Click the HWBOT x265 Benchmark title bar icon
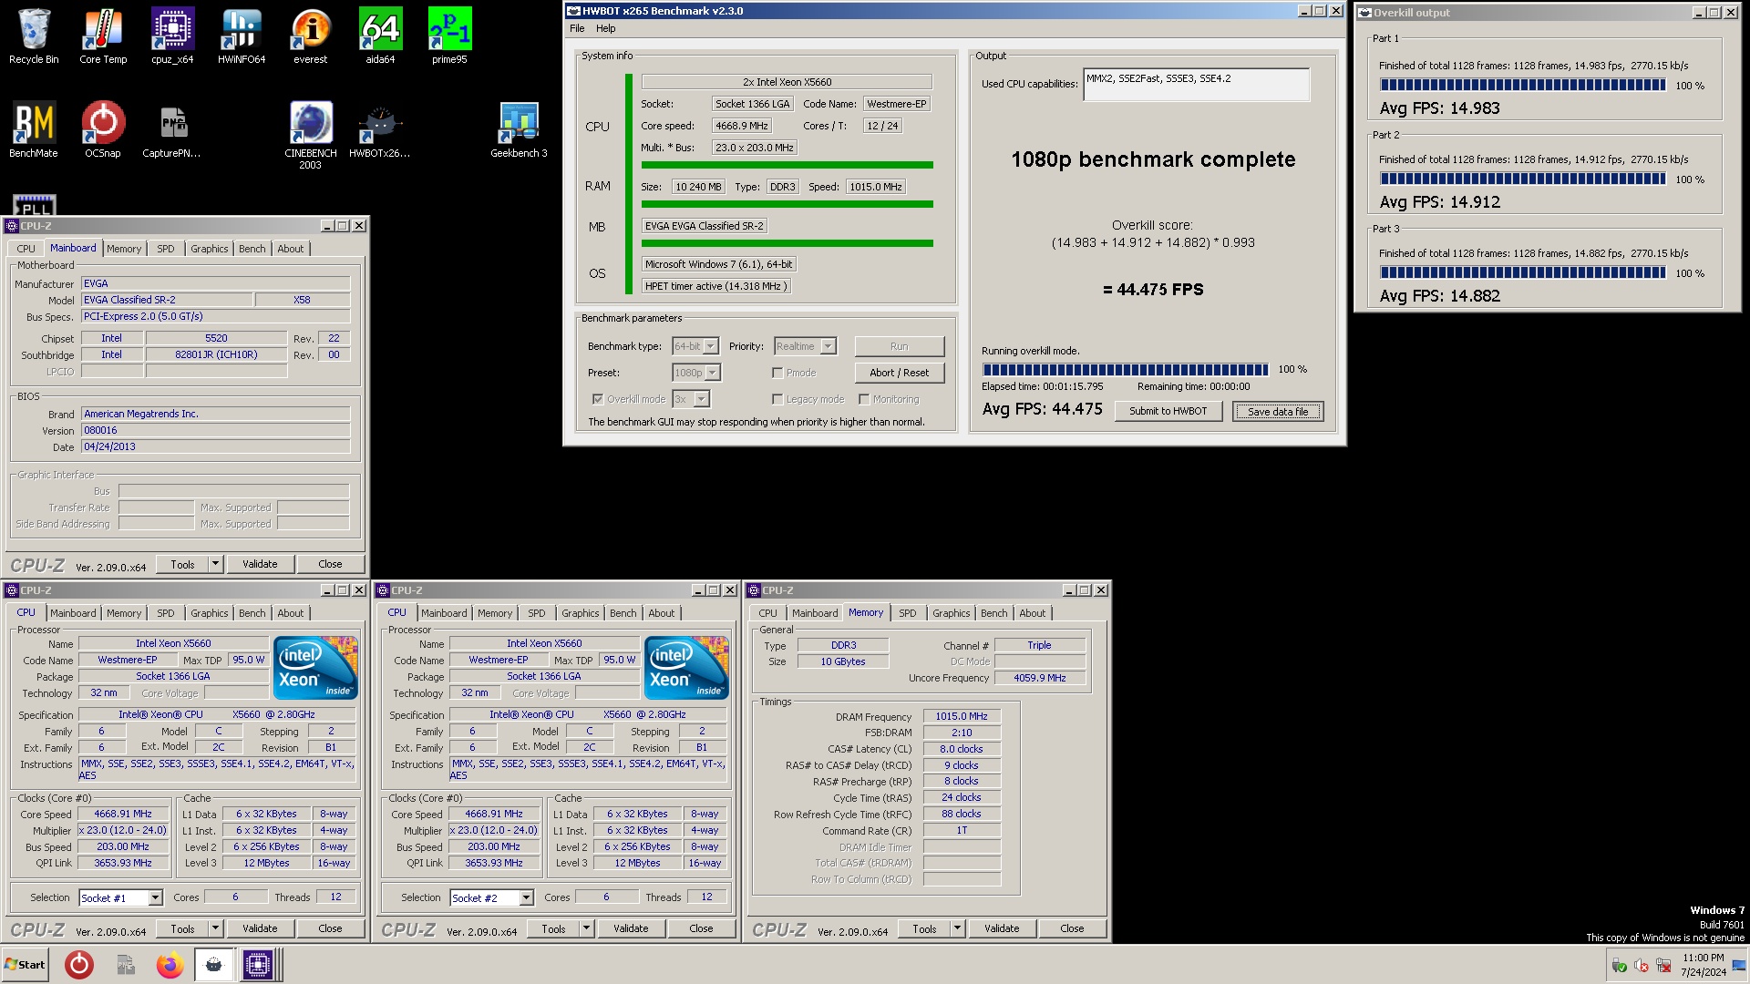 coord(573,11)
